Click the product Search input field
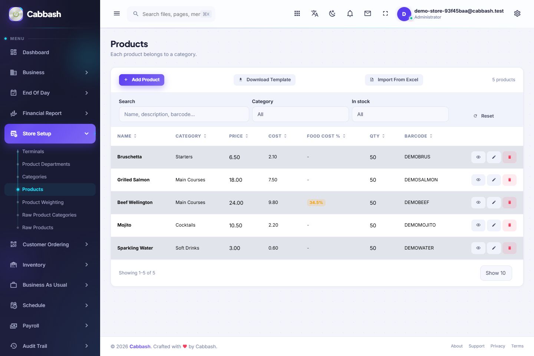 184,114
